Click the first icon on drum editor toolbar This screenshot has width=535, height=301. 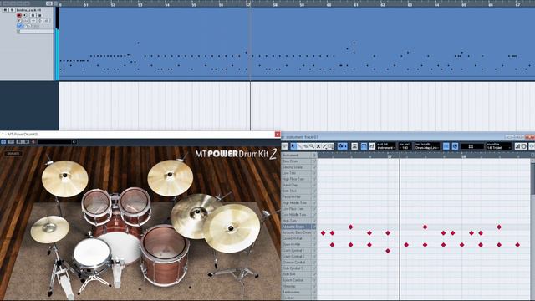click(x=284, y=146)
